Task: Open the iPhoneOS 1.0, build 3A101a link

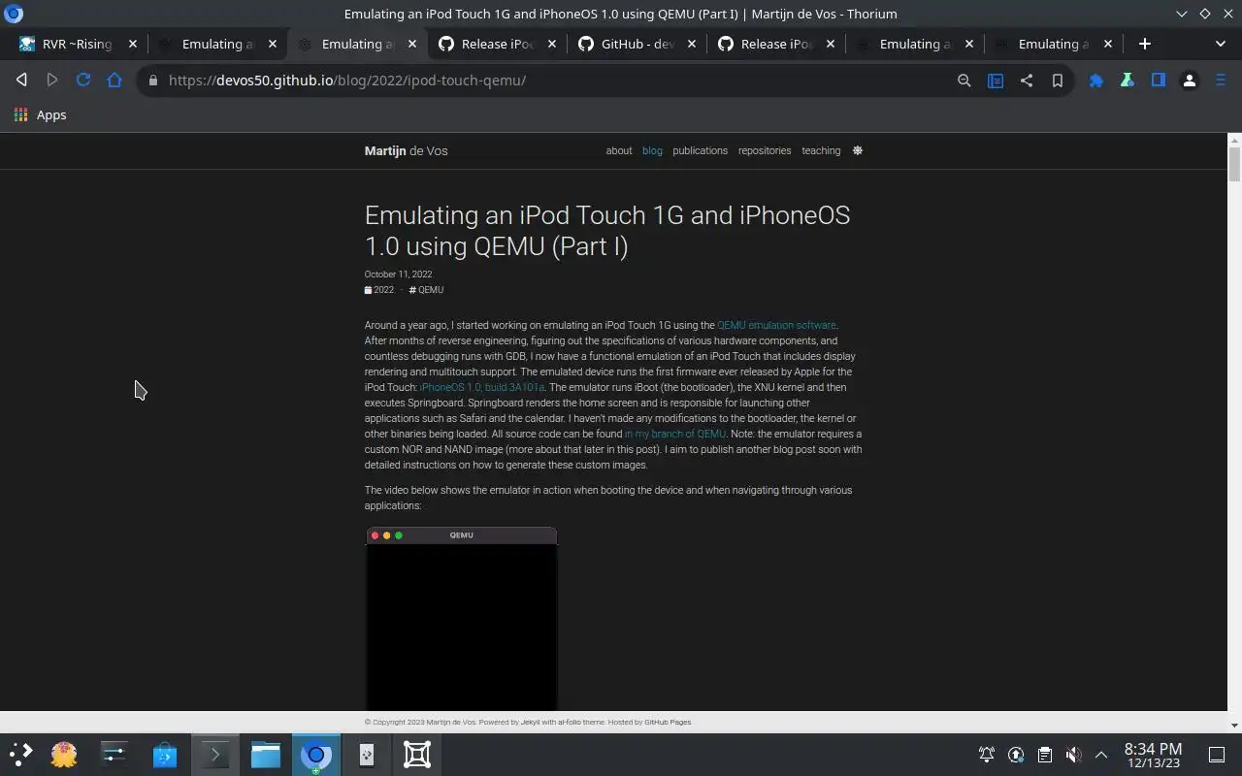Action: click(482, 387)
